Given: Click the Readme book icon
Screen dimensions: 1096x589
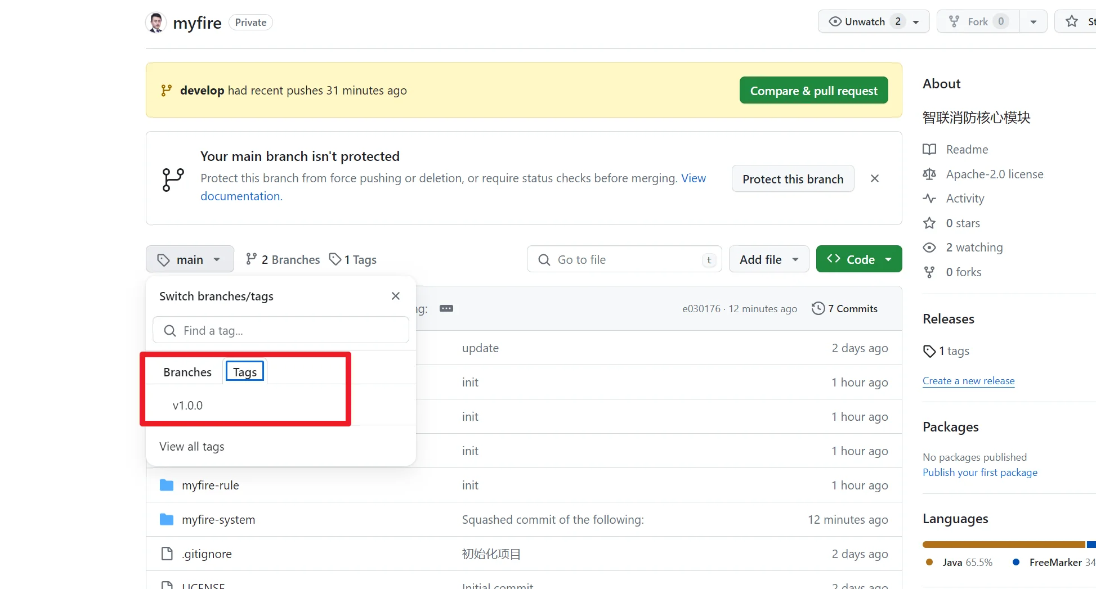Looking at the screenshot, I should point(929,150).
